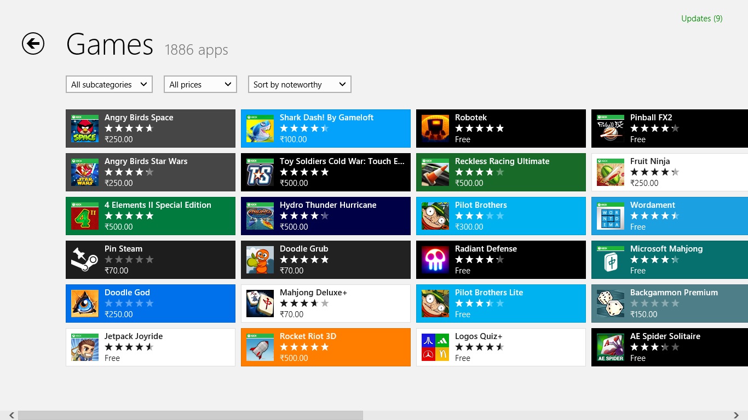Click the 4 Elements II Special Edition title
This screenshot has width=748, height=420.
(x=158, y=205)
